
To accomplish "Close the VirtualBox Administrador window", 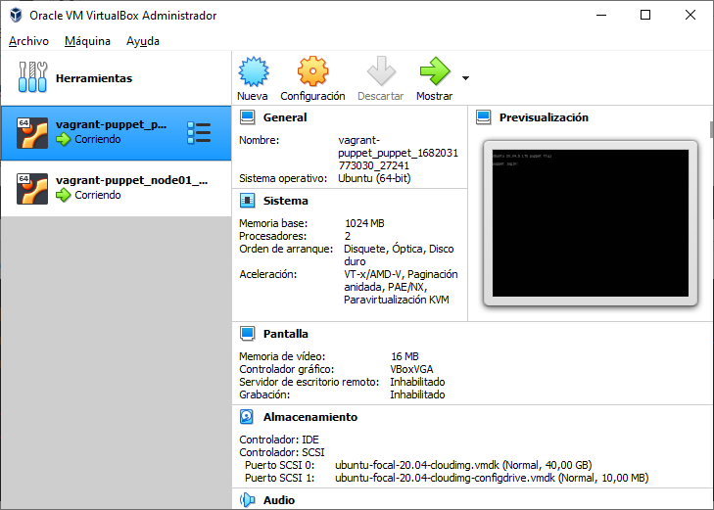I will click(690, 15).
